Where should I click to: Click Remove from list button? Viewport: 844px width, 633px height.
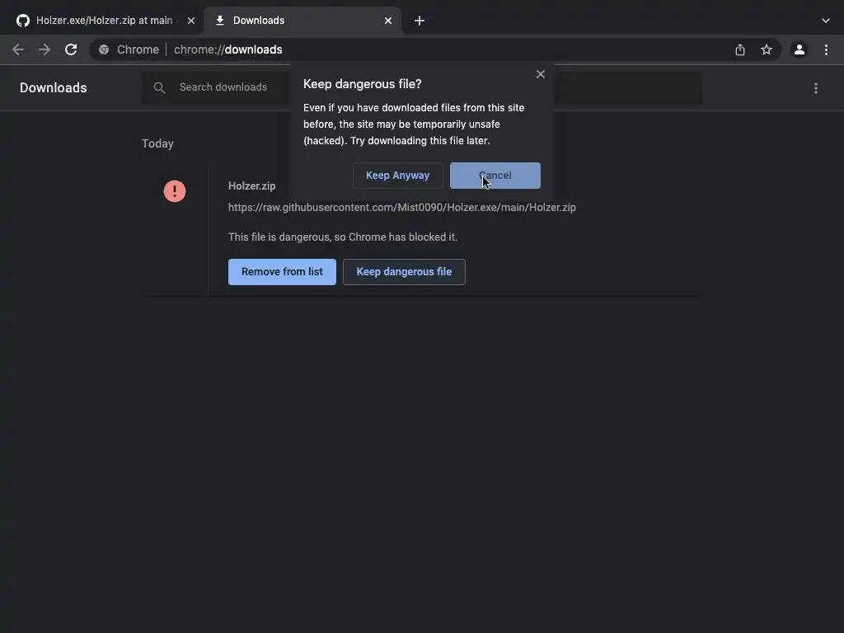[282, 272]
